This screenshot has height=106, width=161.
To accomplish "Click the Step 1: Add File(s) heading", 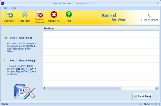I will [21, 38].
